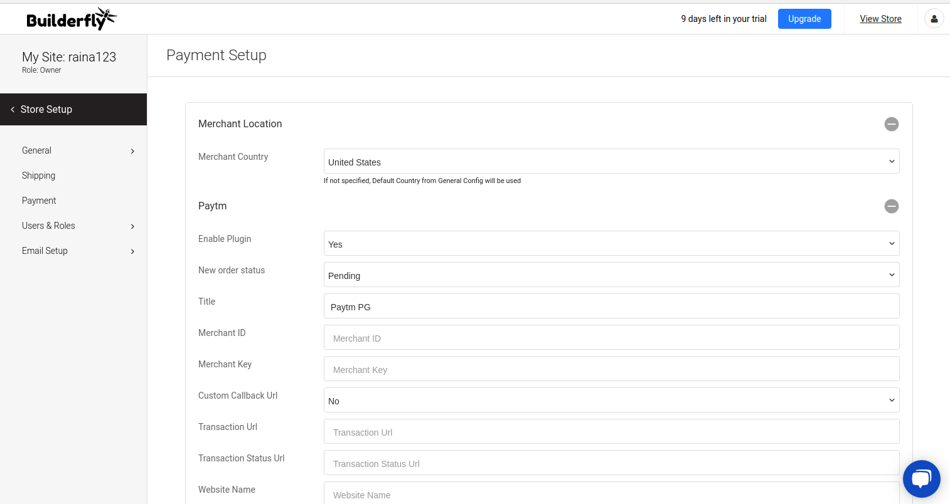Go to Shipping in sidebar
950x504 pixels.
pyautogui.click(x=38, y=176)
